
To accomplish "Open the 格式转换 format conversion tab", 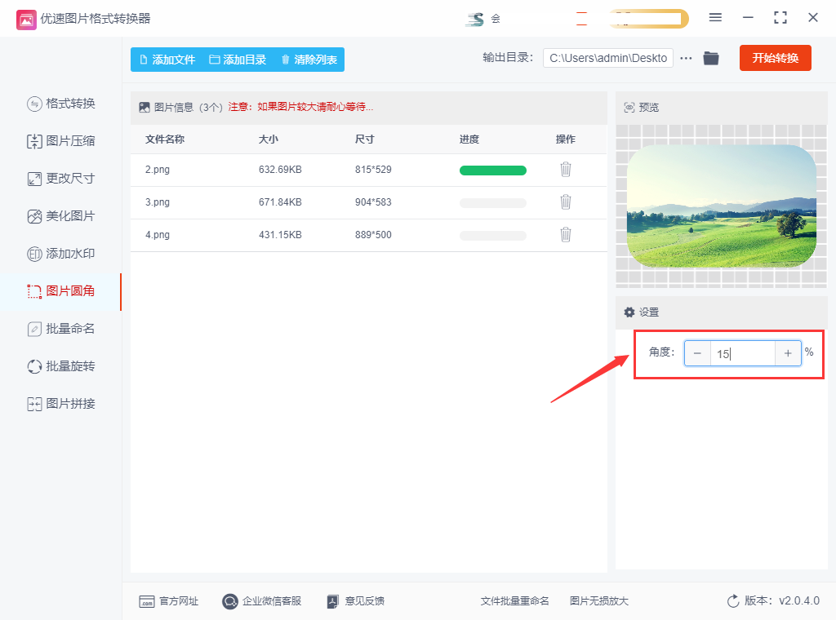I will pos(60,104).
